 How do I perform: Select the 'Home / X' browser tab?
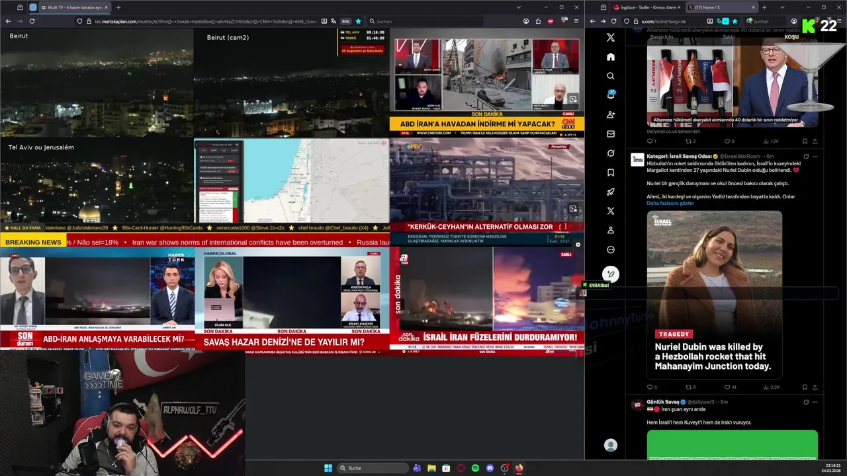click(x=721, y=7)
